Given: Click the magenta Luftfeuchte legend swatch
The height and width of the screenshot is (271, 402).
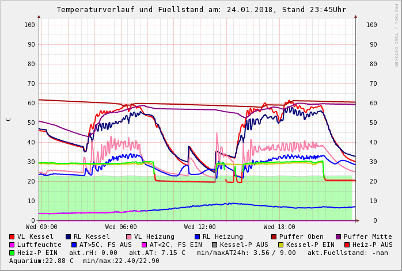Looking at the screenshot, I should tap(12, 245).
